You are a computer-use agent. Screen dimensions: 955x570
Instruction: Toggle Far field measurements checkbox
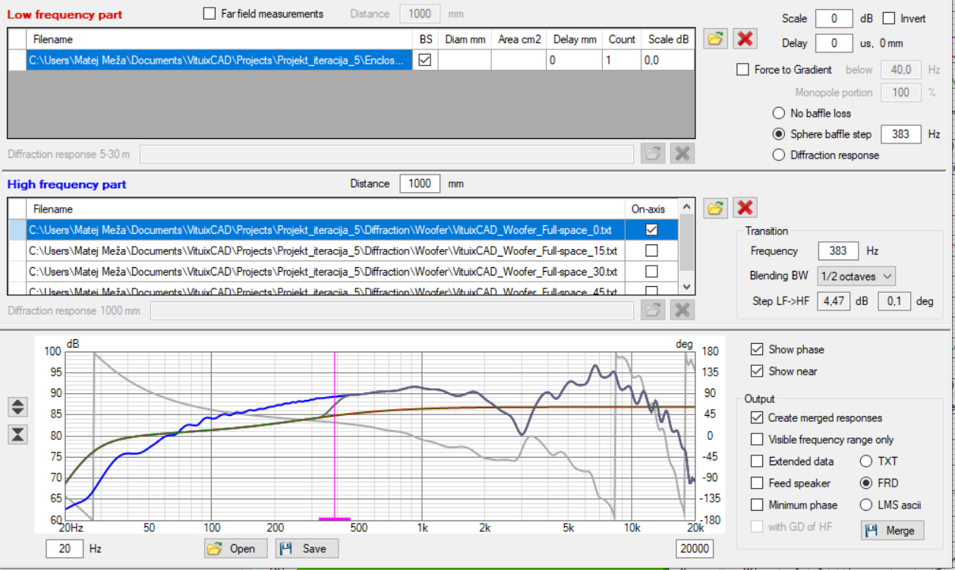pos(210,14)
